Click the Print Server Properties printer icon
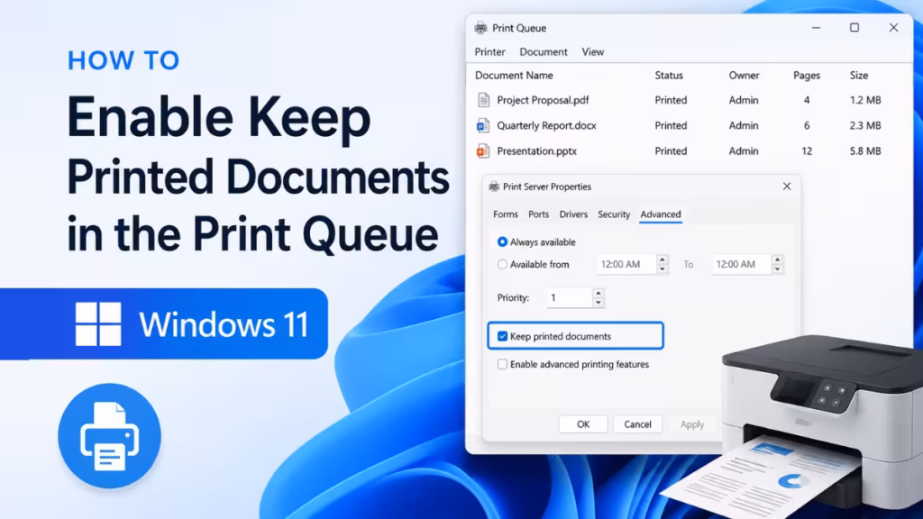 [494, 187]
